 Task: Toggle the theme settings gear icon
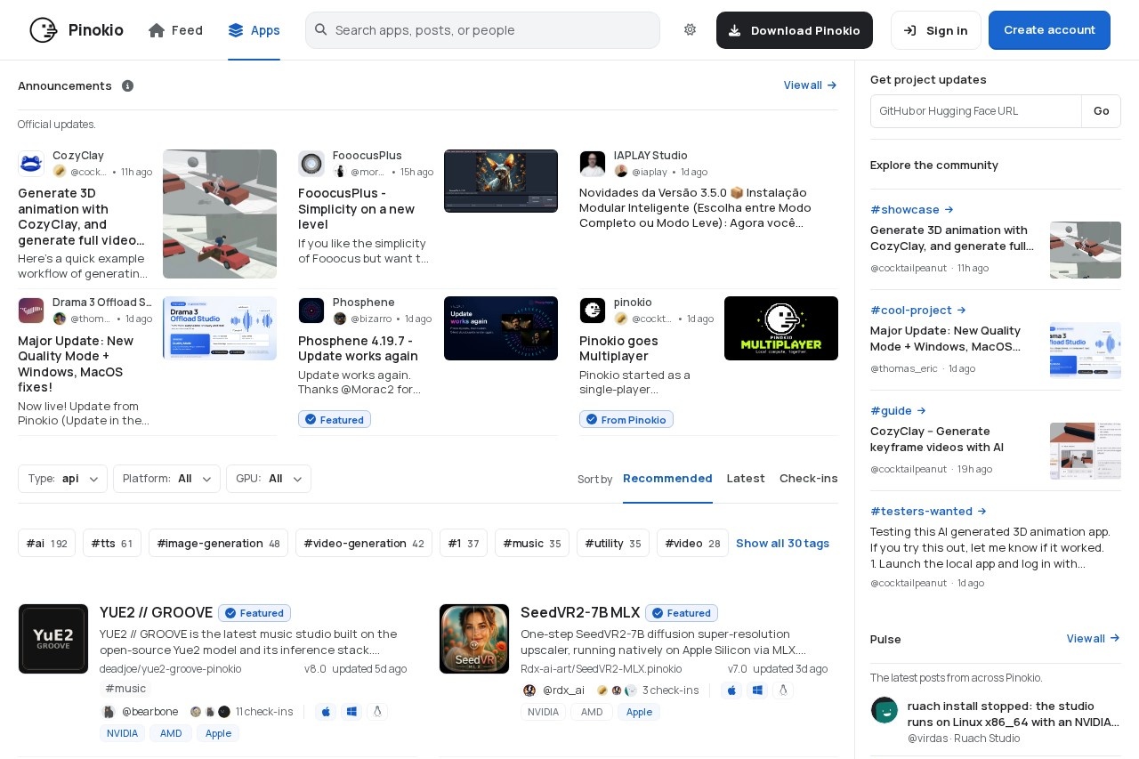(690, 29)
